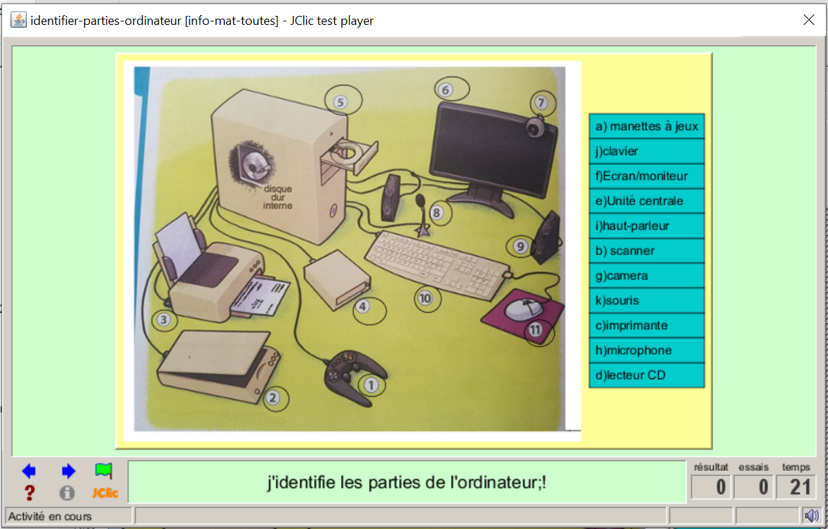Choose the 'g)camera' label

(x=646, y=276)
